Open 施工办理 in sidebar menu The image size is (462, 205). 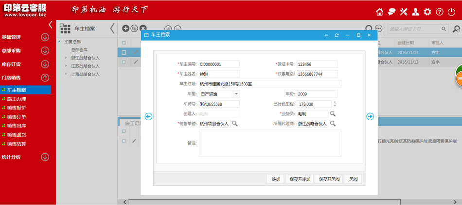coord(17,99)
